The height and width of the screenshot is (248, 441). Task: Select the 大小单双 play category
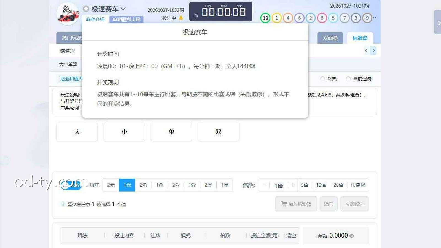pos(68,64)
